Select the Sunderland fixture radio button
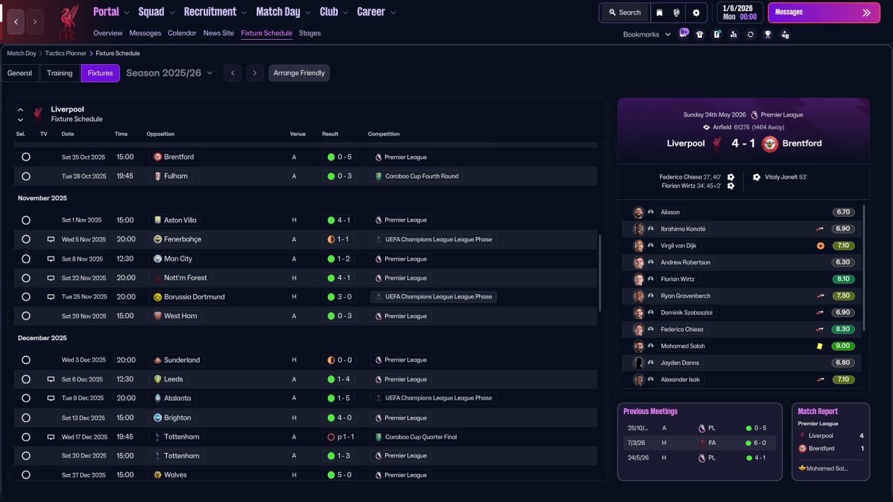This screenshot has width=893, height=502. 26,360
